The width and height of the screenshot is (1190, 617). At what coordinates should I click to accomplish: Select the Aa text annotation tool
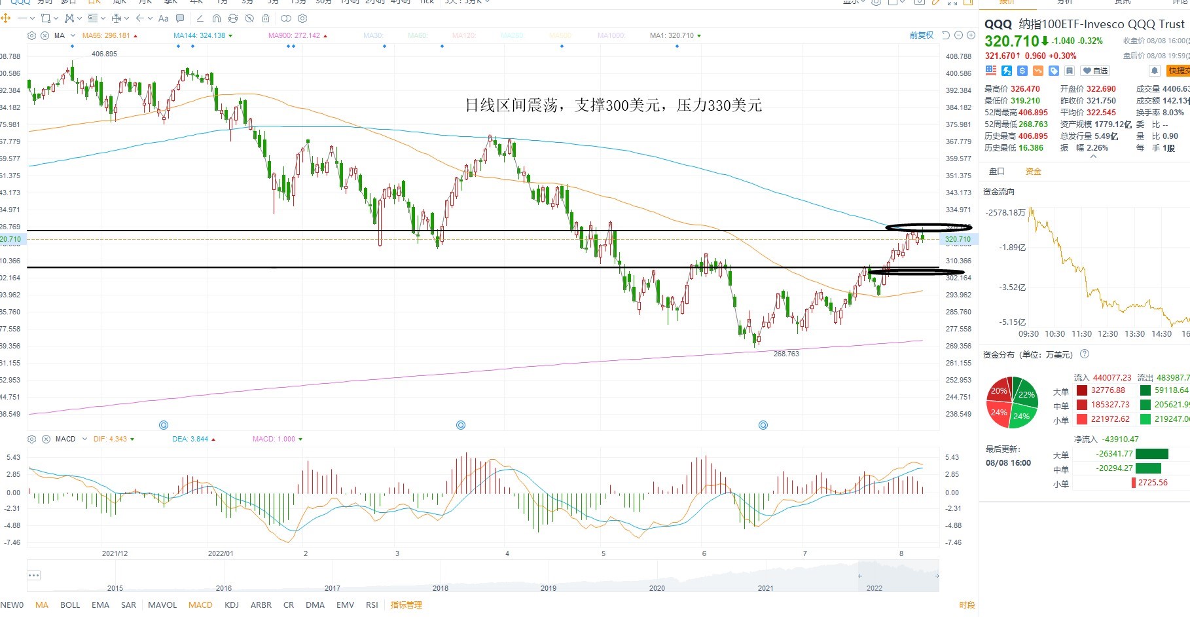coord(164,18)
